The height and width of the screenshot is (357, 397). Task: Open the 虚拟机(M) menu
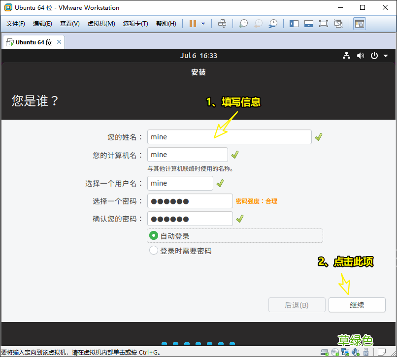coord(101,24)
